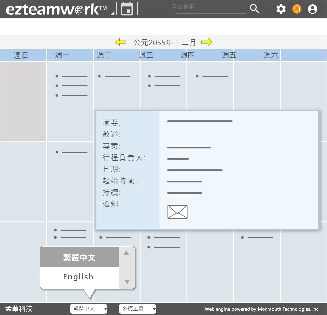
Task: Click the Monmouth Technologies footer link
Action: click(261, 309)
